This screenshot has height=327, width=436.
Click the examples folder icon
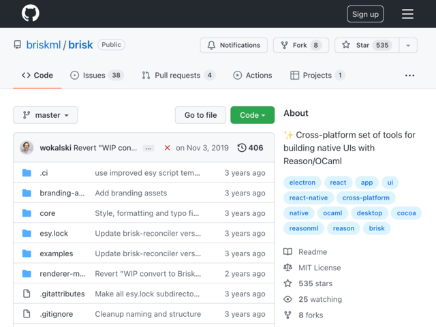pos(27,253)
